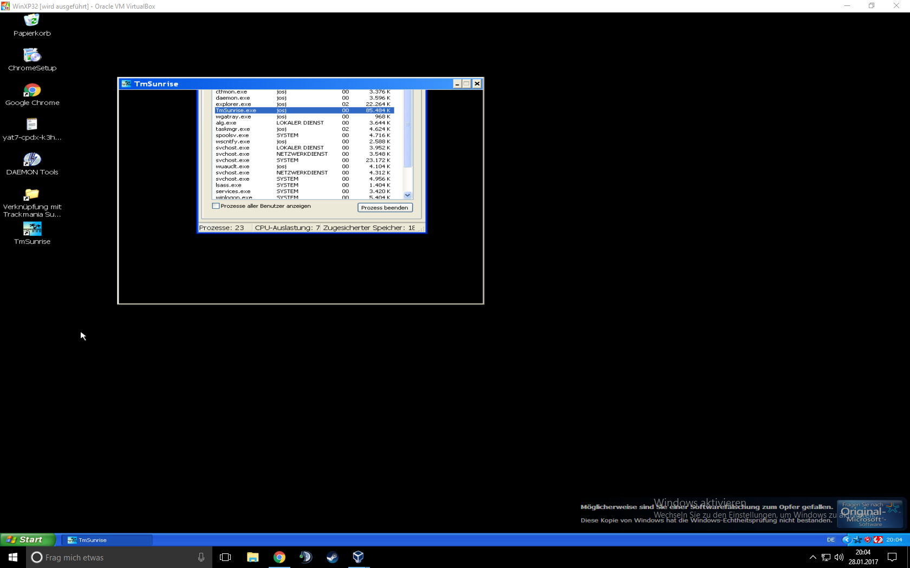Click the 'CPU-Auslastung' status bar entry
The width and height of the screenshot is (910, 568).
(x=287, y=228)
